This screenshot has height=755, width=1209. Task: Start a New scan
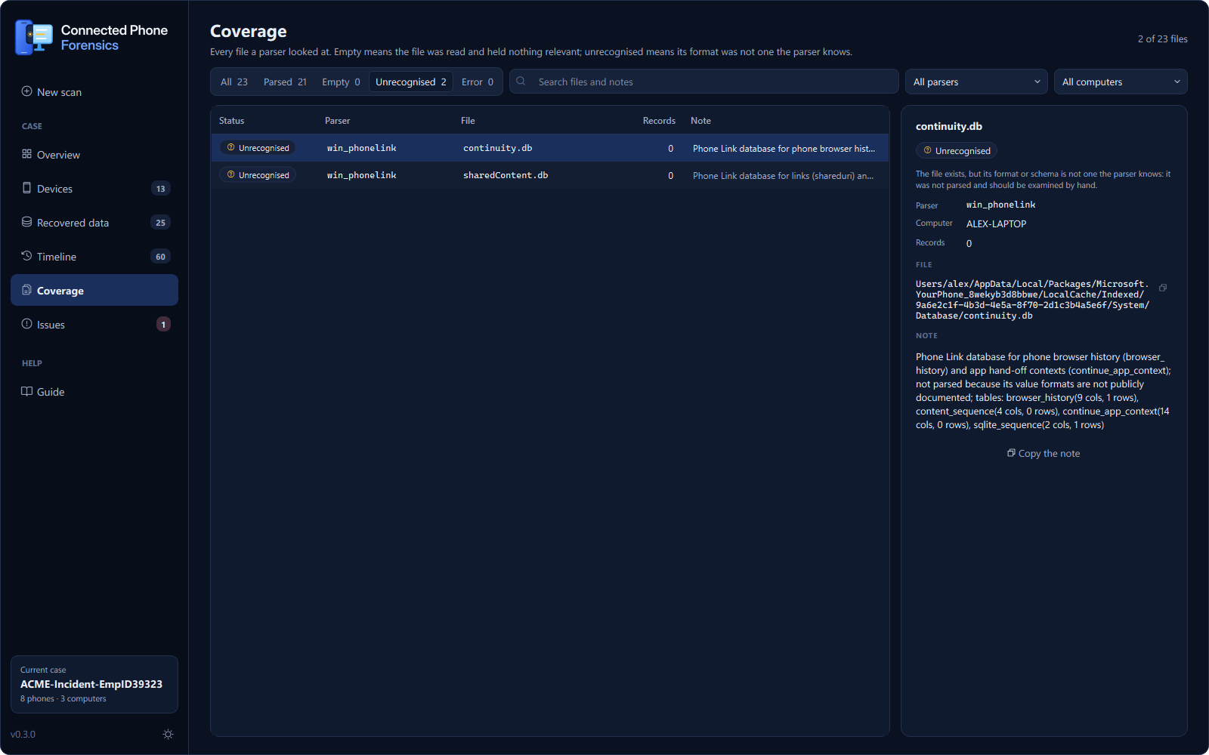tap(94, 92)
